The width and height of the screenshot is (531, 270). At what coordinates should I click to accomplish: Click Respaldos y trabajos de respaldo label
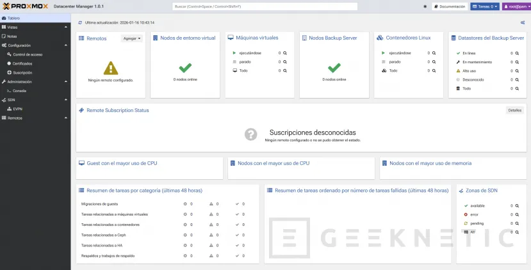pos(108,256)
